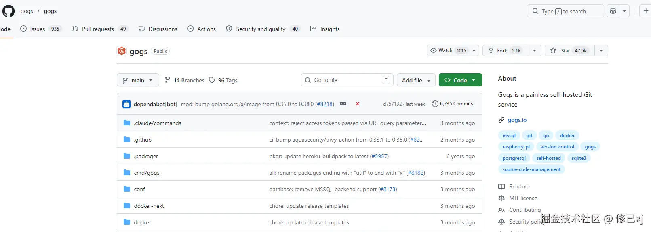Open commit d757132 link
651x232 pixels.
point(392,104)
